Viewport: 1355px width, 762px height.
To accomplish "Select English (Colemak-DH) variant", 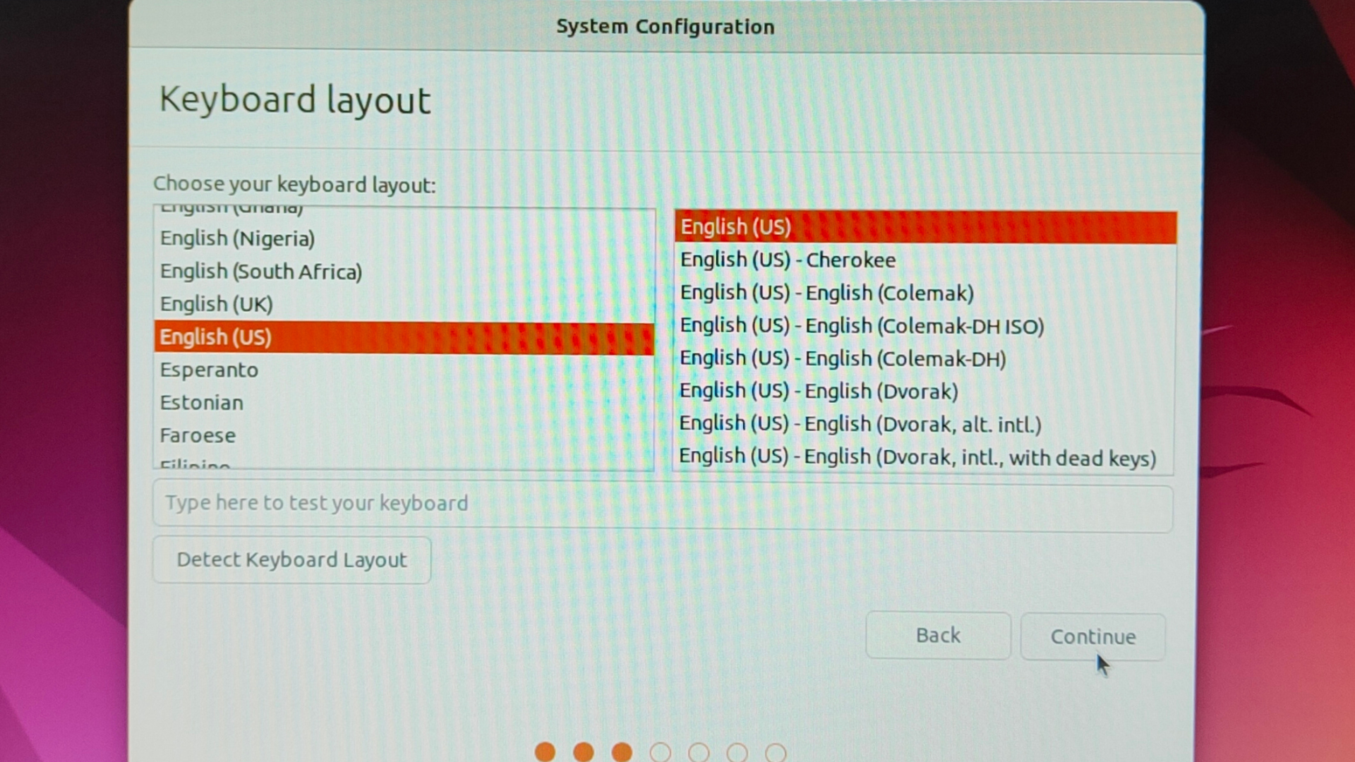I will click(843, 358).
